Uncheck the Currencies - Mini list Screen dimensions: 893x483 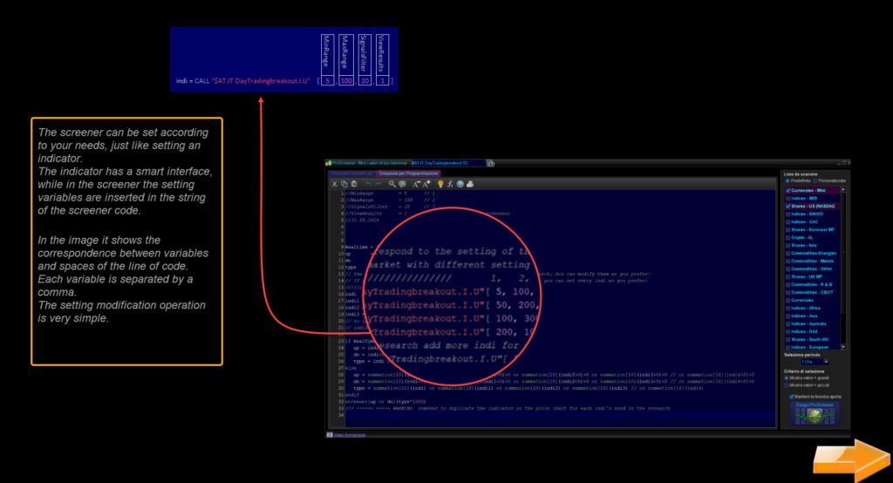click(788, 190)
